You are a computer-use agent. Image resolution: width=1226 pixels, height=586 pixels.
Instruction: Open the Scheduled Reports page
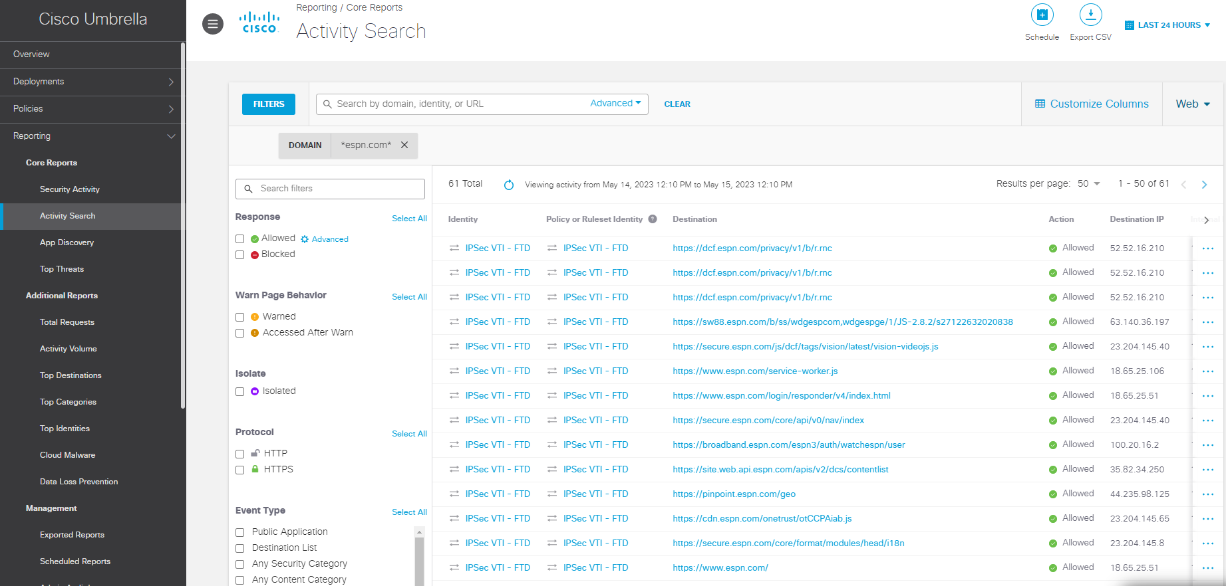[x=75, y=561]
